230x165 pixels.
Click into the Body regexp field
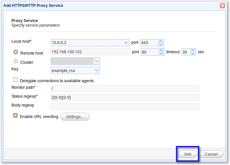125,106
